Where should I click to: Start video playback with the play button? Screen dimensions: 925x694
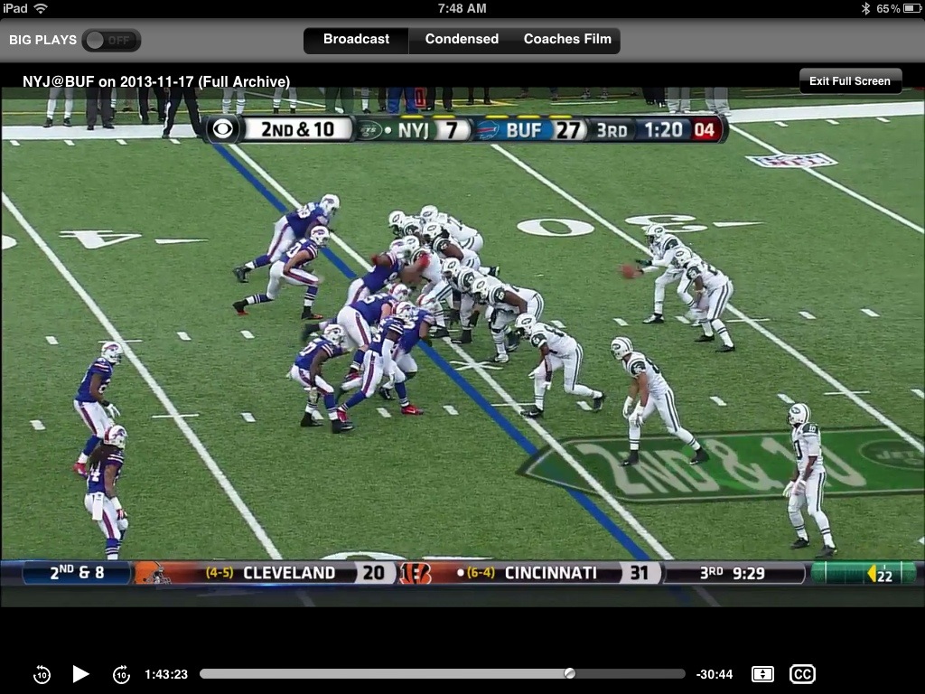(80, 673)
